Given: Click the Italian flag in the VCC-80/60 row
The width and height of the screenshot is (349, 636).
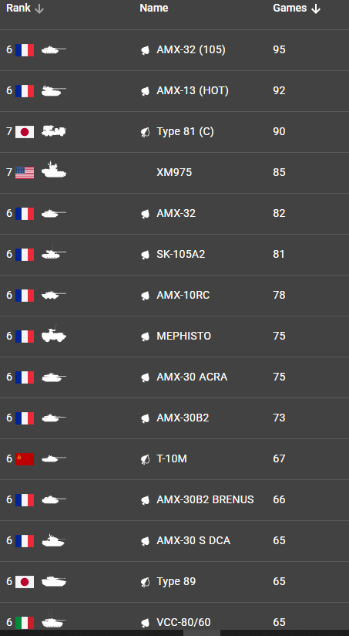Looking at the screenshot, I should click(25, 623).
